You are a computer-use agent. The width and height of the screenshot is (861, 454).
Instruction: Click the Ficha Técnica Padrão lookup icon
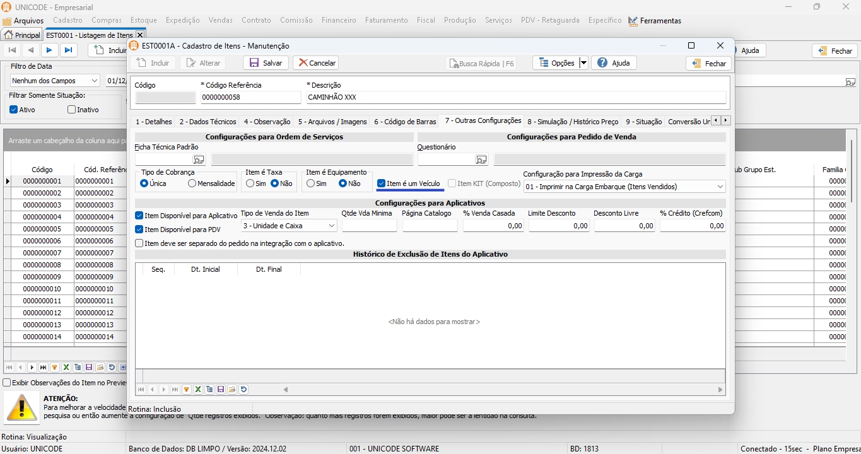click(x=199, y=160)
